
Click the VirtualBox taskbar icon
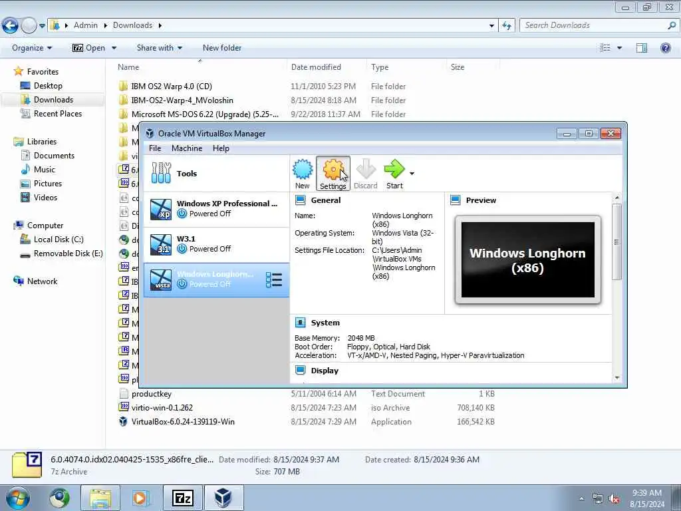[223, 498]
